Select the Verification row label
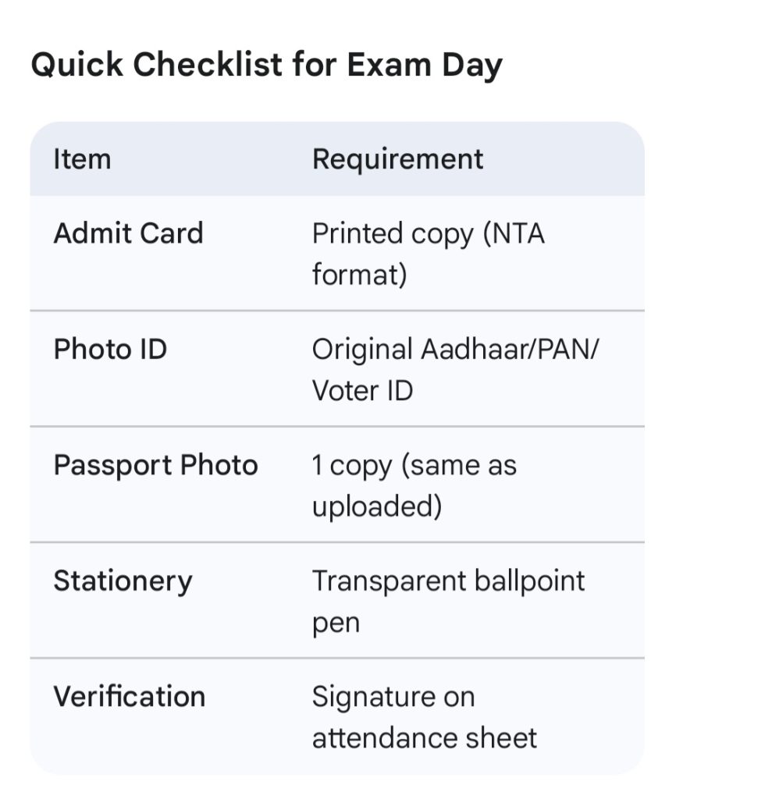 click(x=129, y=697)
